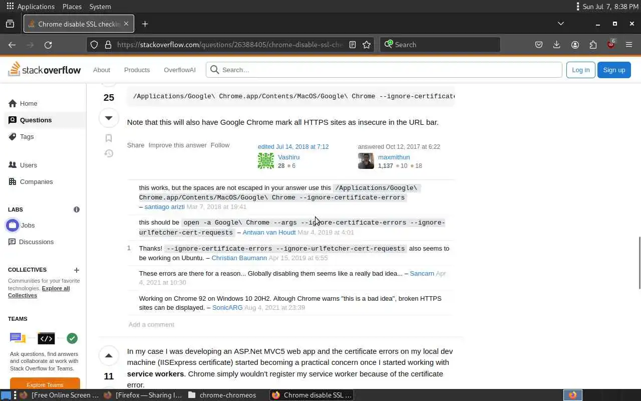Show the answer's activity history icon
The width and height of the screenshot is (641, 401).
(109, 153)
